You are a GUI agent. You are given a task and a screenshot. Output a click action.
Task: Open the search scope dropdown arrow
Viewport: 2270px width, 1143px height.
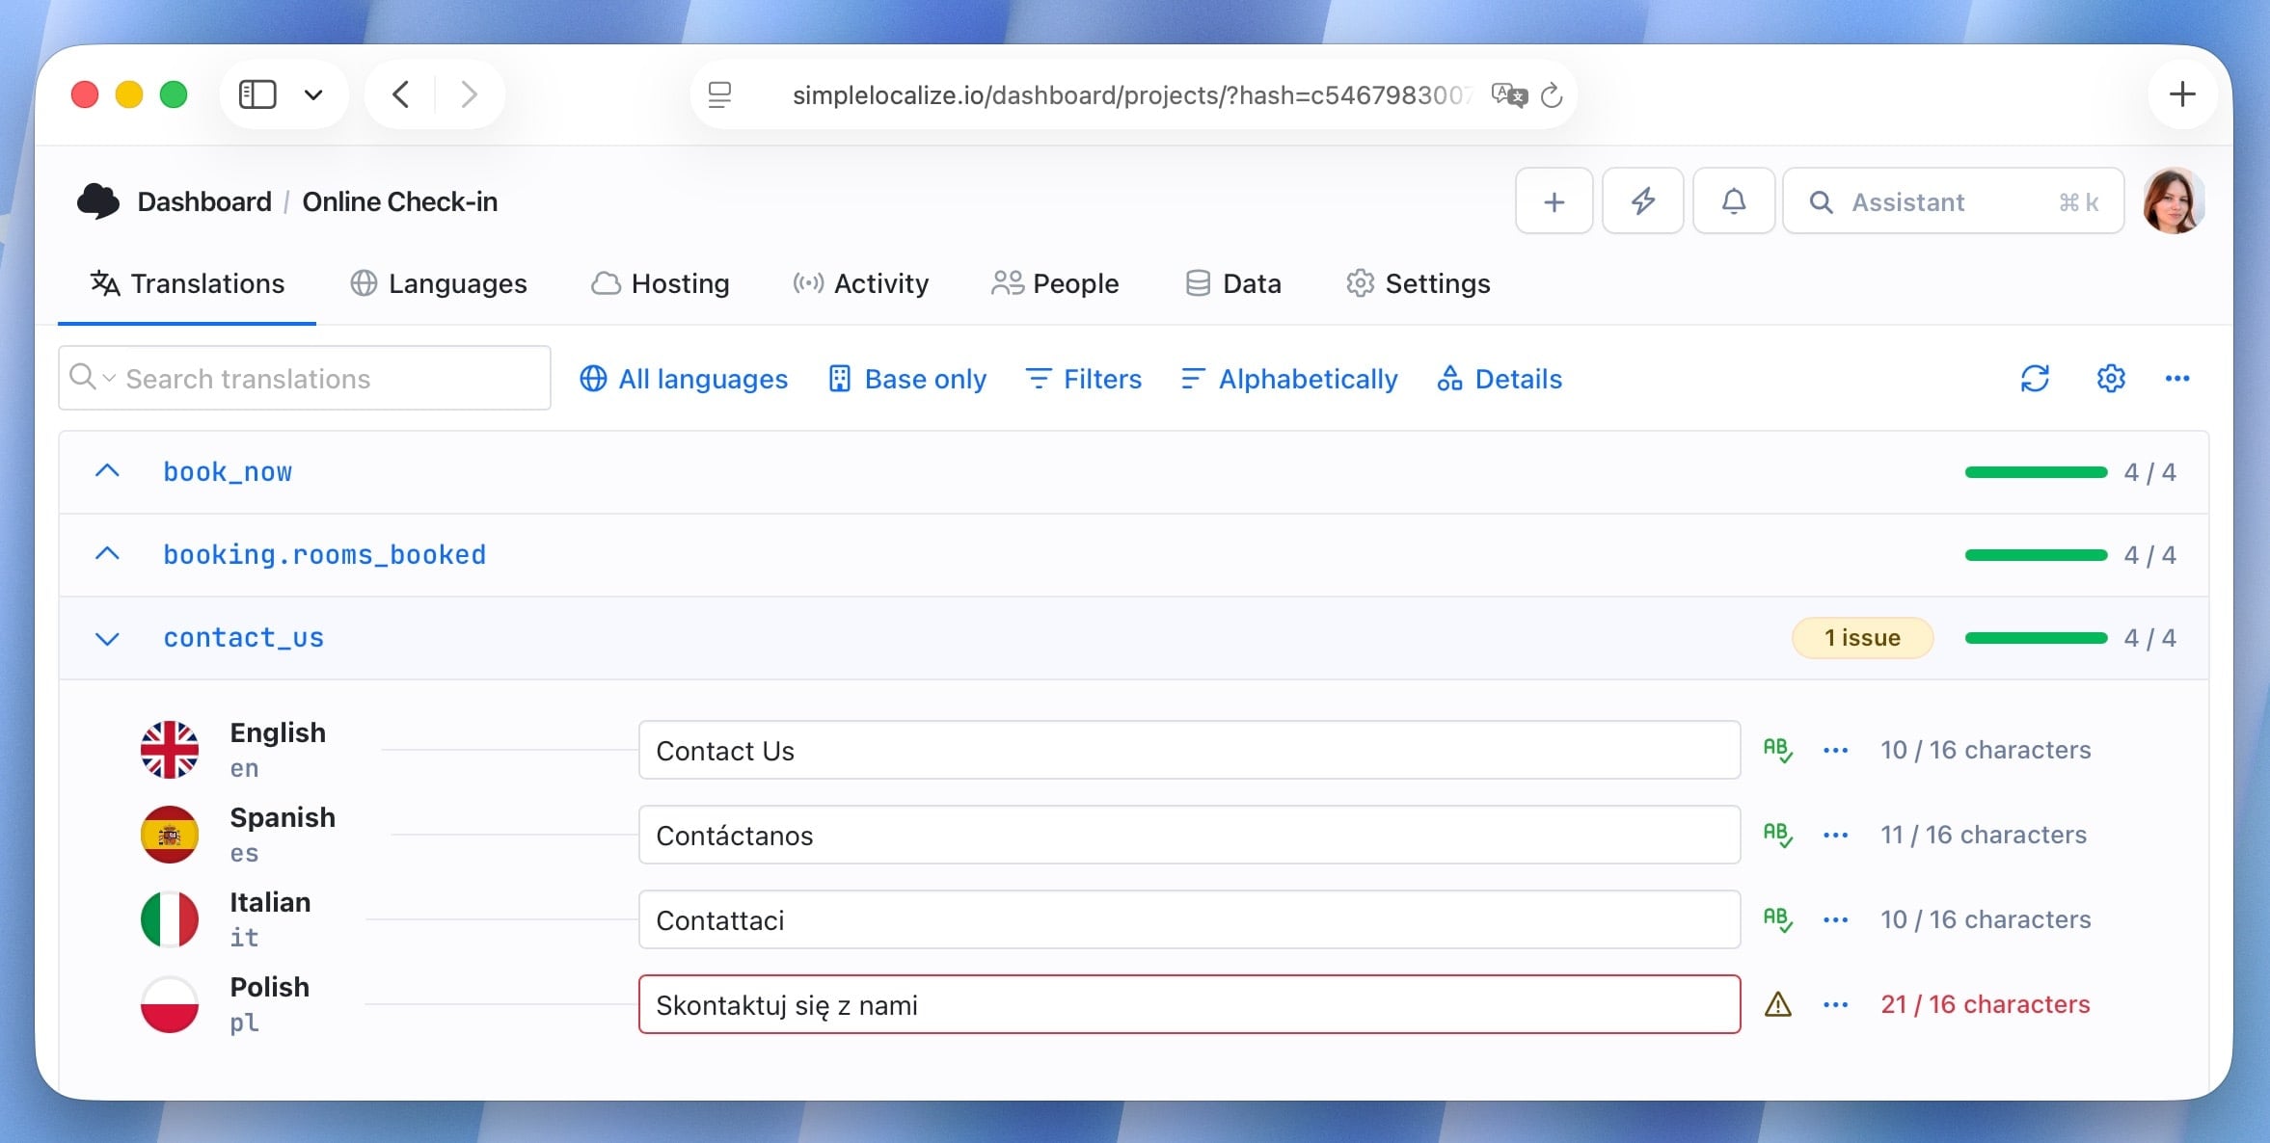[x=108, y=378]
